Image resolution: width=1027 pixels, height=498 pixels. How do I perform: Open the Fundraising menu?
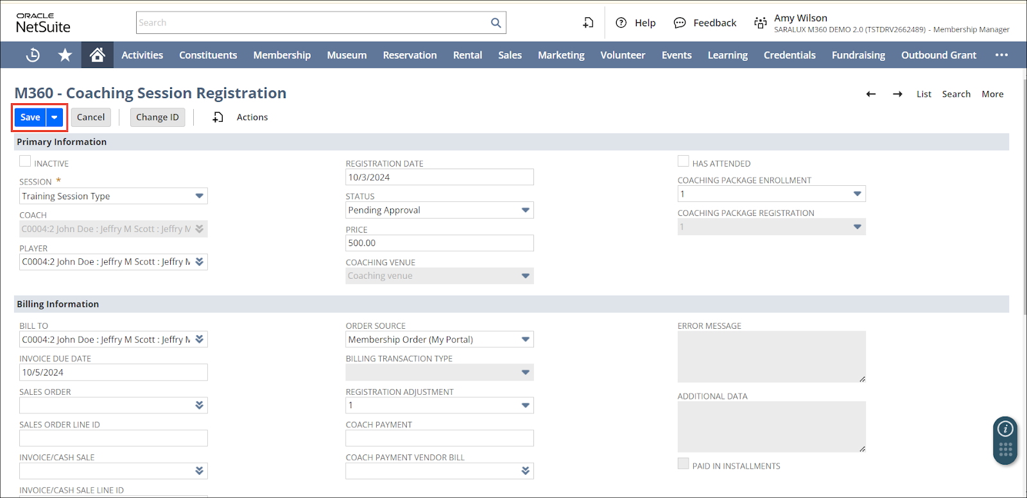point(858,55)
